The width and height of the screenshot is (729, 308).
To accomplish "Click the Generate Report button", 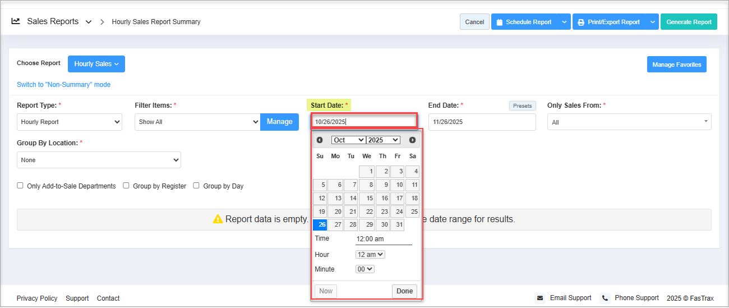I will 689,22.
